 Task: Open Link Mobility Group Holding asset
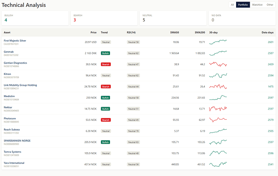pyautogui.click(x=21, y=85)
